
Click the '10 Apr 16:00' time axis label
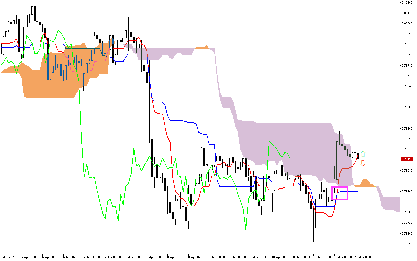(x=323, y=257)
